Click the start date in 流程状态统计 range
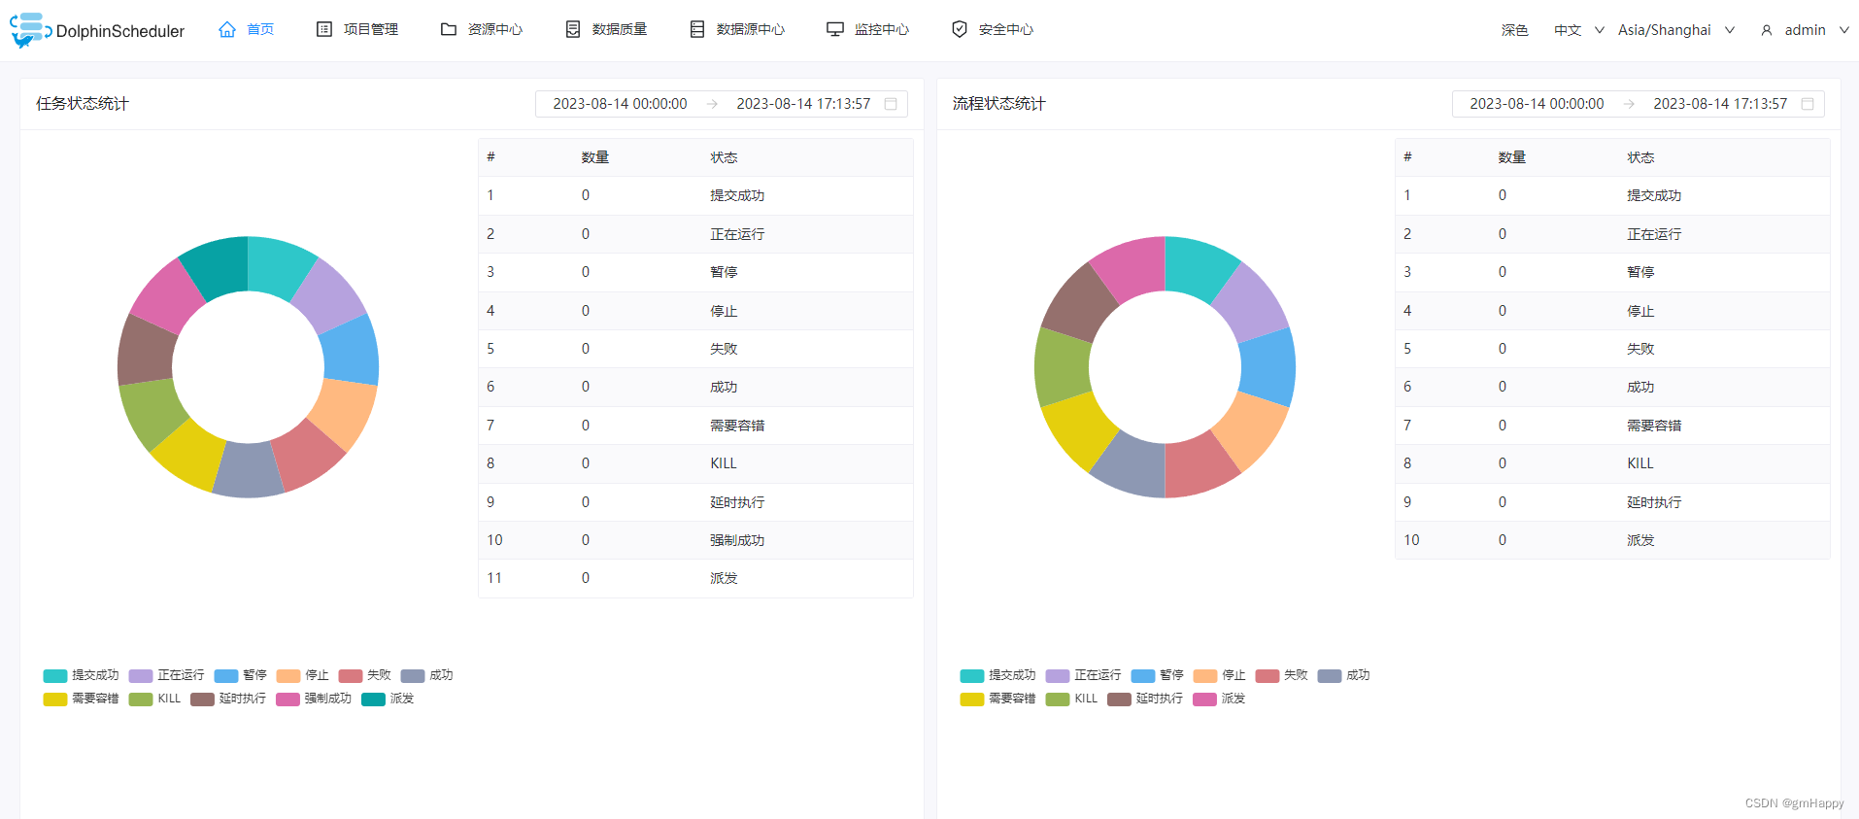 point(1537,104)
